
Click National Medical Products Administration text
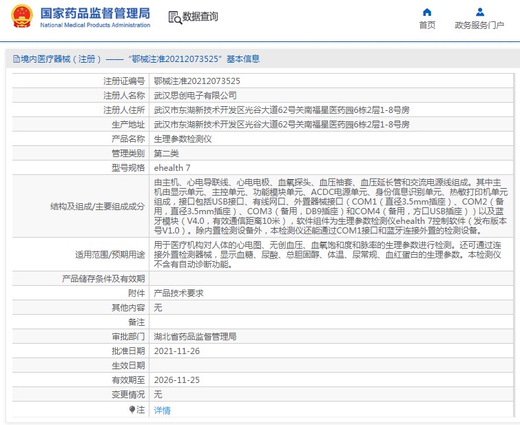coord(95,25)
